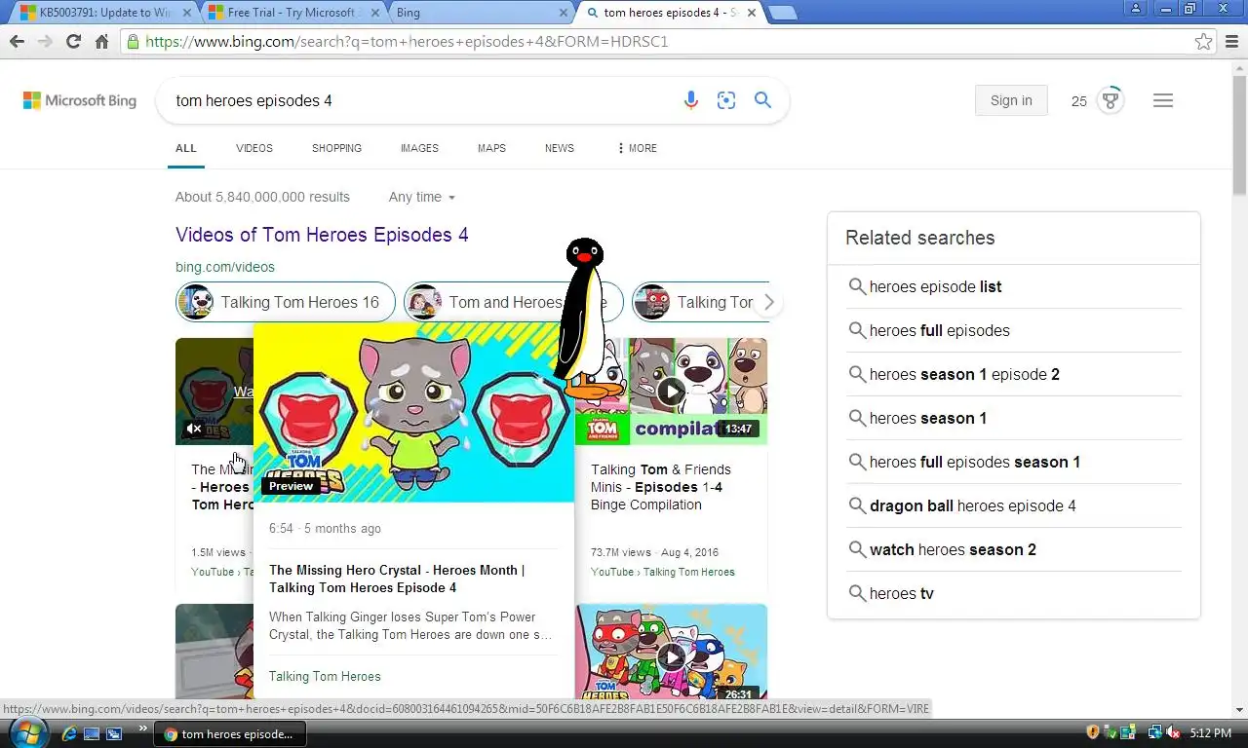
Task: Search related heroes episode list
Action: click(935, 286)
